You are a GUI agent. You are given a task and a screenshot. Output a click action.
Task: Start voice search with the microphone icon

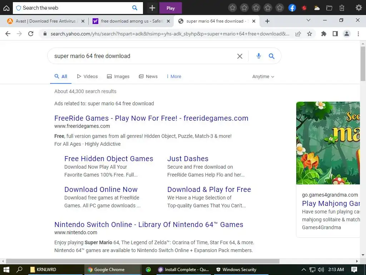pyautogui.click(x=259, y=56)
